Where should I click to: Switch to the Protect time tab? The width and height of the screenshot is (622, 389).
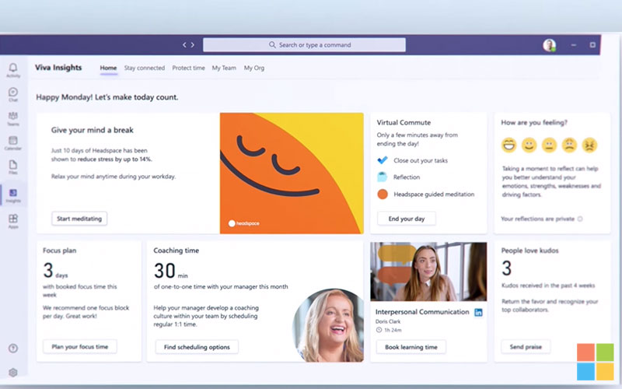pos(188,68)
